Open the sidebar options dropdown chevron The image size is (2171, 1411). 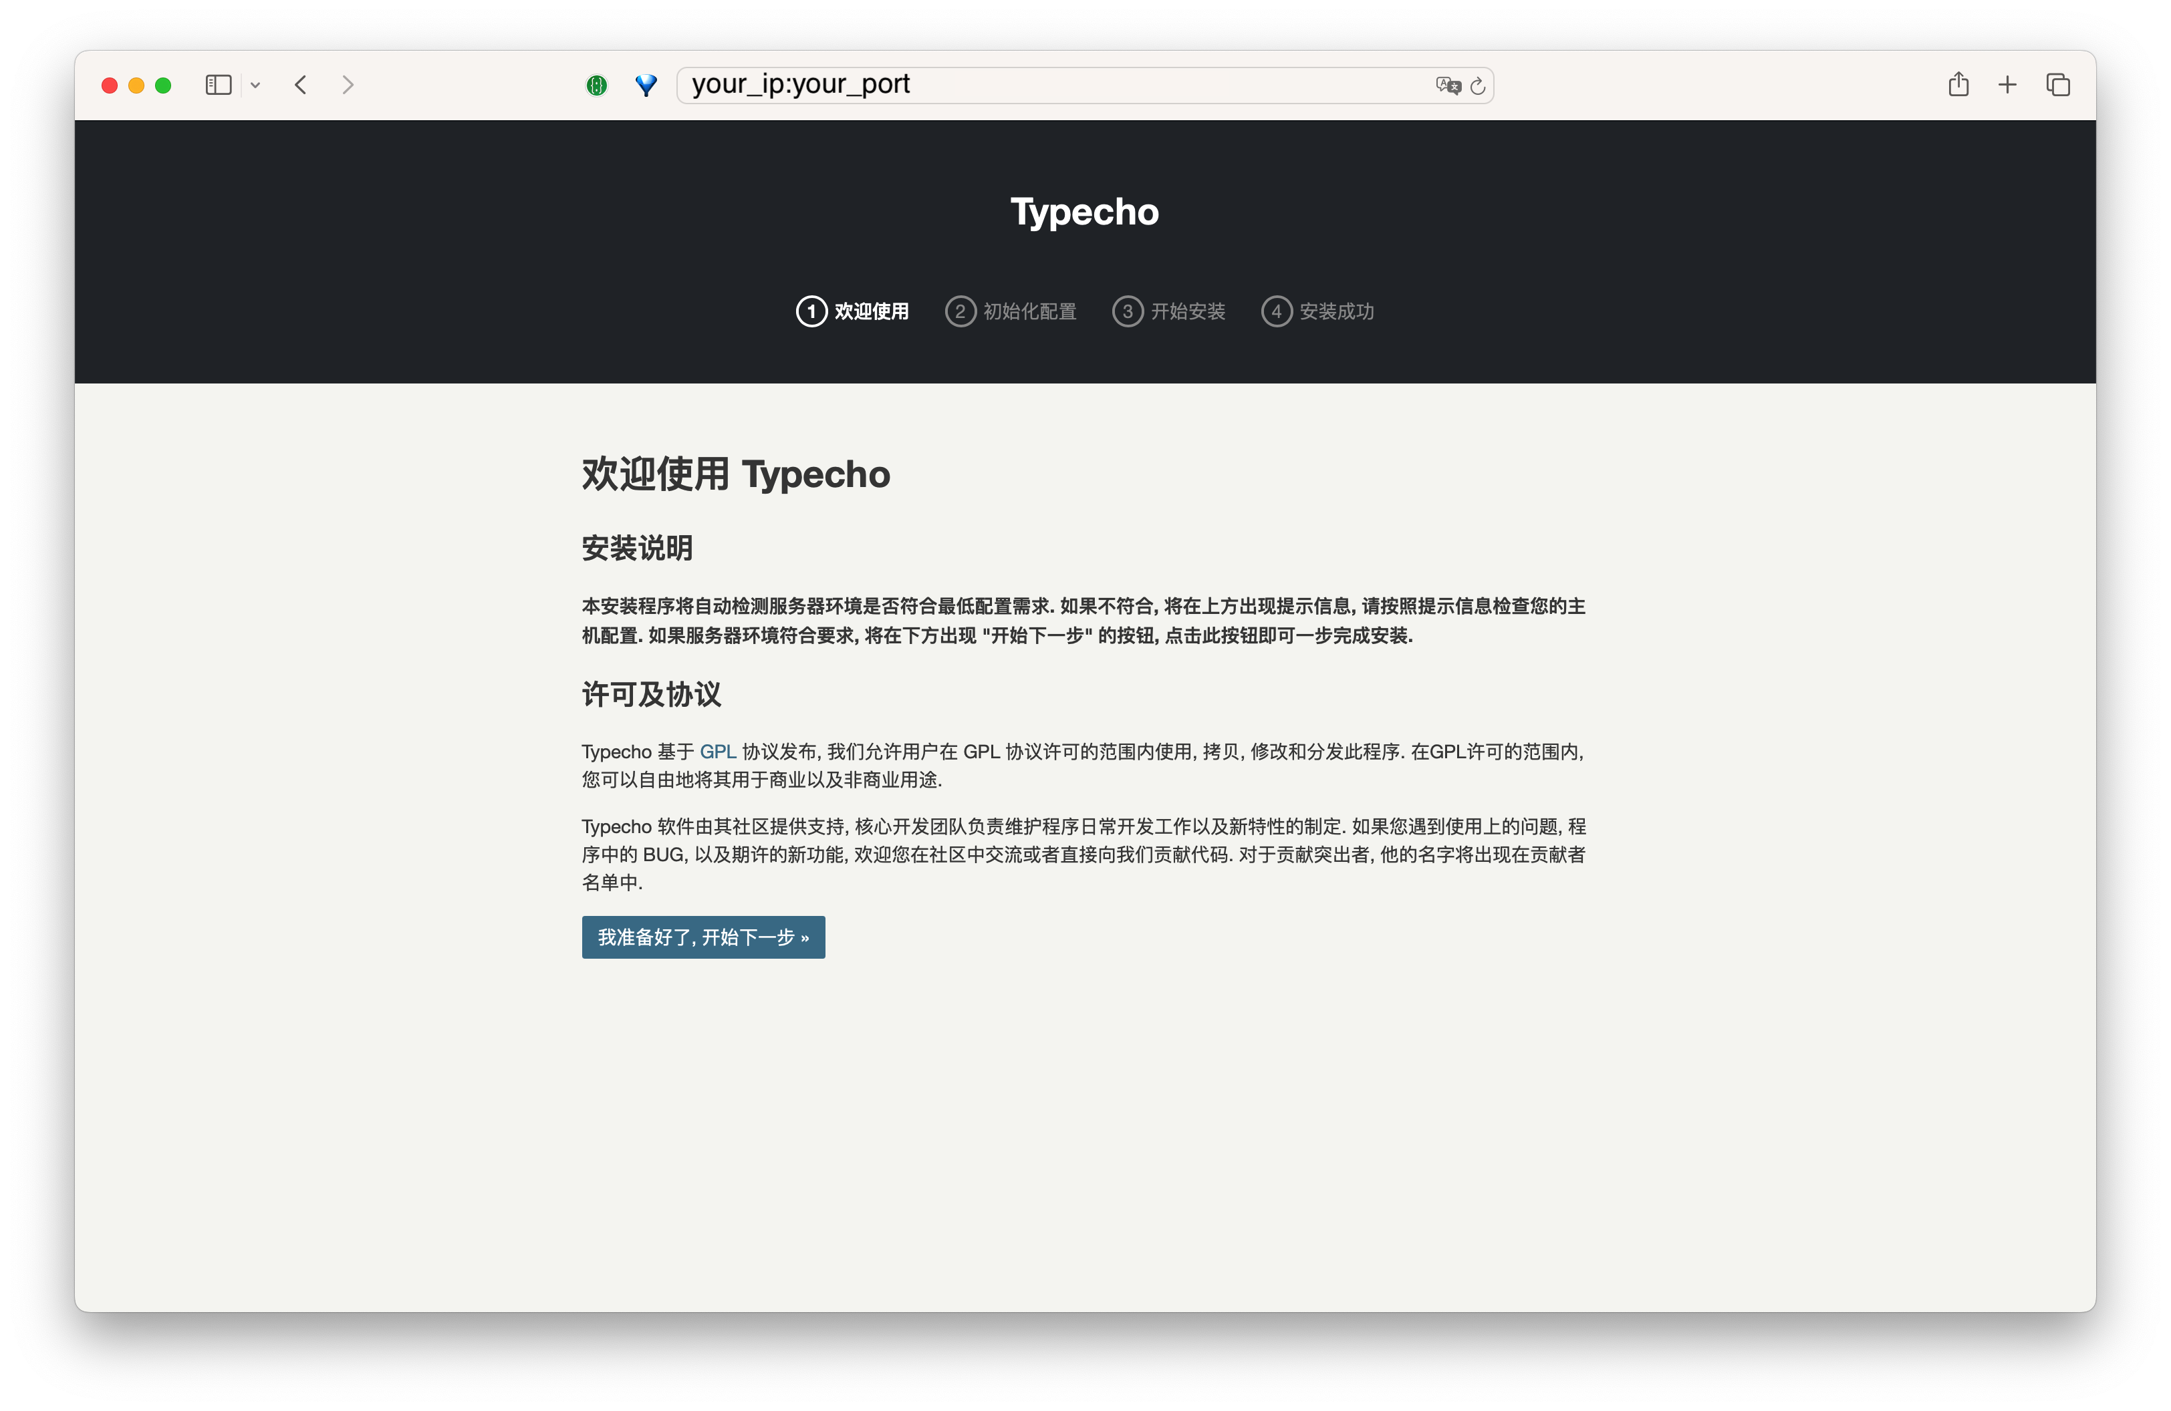(255, 85)
